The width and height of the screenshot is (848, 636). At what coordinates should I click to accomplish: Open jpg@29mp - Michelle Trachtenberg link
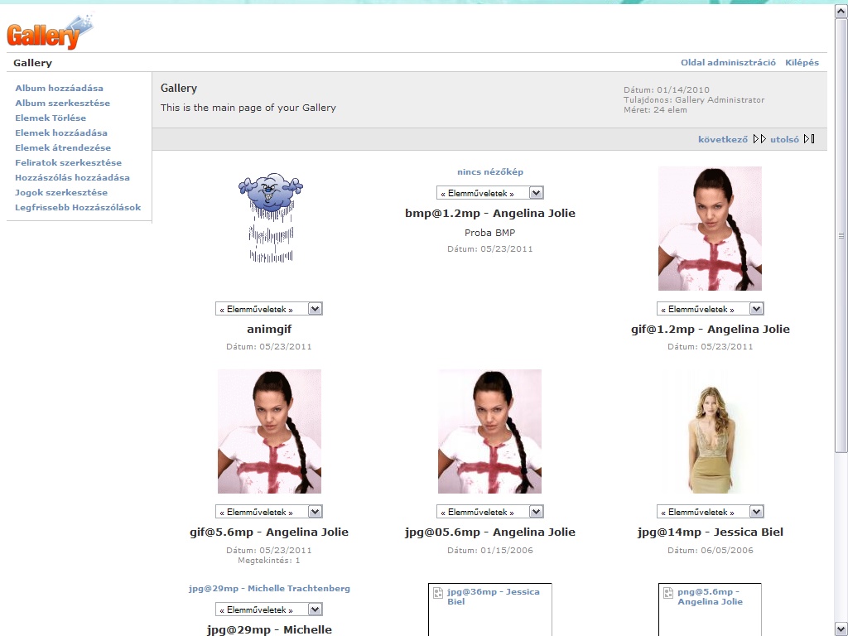tap(269, 589)
